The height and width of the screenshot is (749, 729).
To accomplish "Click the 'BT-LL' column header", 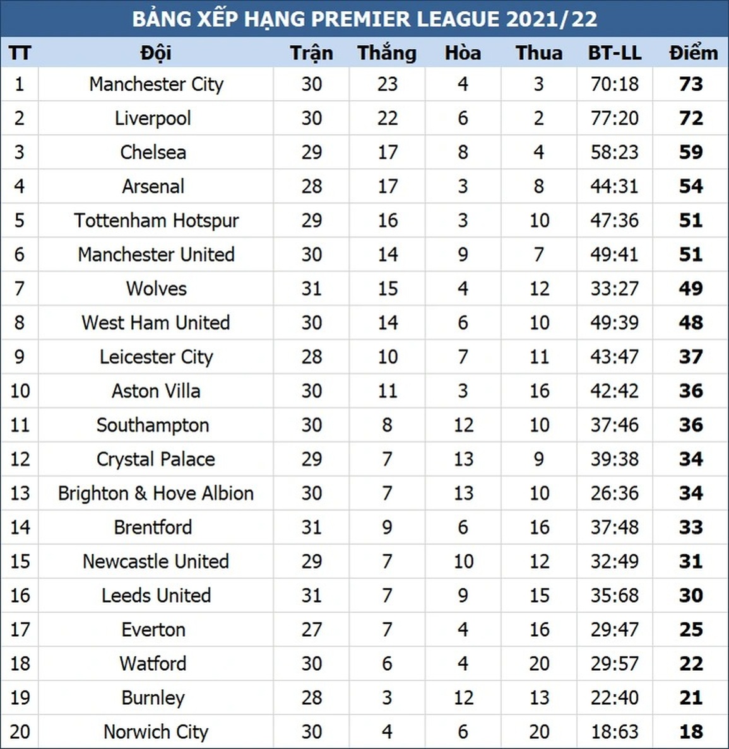I will (x=614, y=53).
